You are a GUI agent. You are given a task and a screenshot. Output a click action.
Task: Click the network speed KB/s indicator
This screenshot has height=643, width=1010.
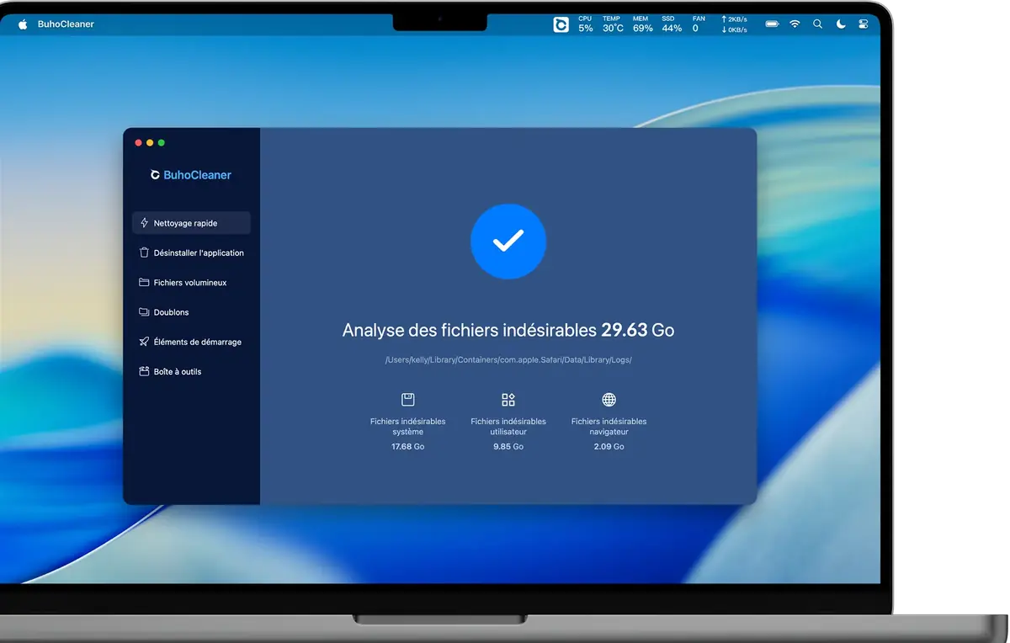(734, 24)
